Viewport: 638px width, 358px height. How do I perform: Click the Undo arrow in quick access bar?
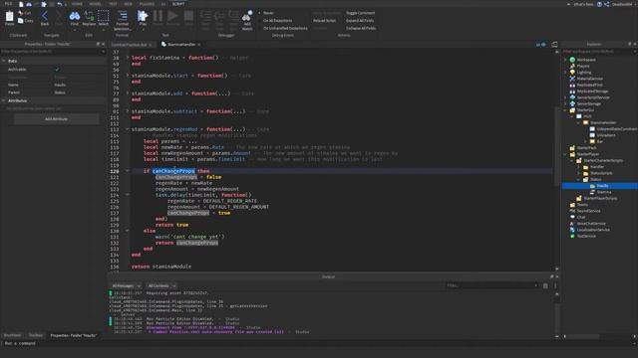coord(60,4)
